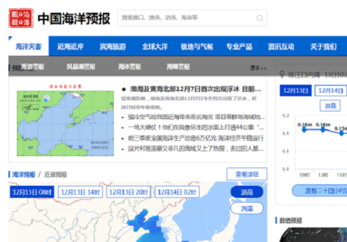Open news 强冷空气给我国近海带来恶劣海况
Screen dimensions: 347x242
(x=196, y=117)
